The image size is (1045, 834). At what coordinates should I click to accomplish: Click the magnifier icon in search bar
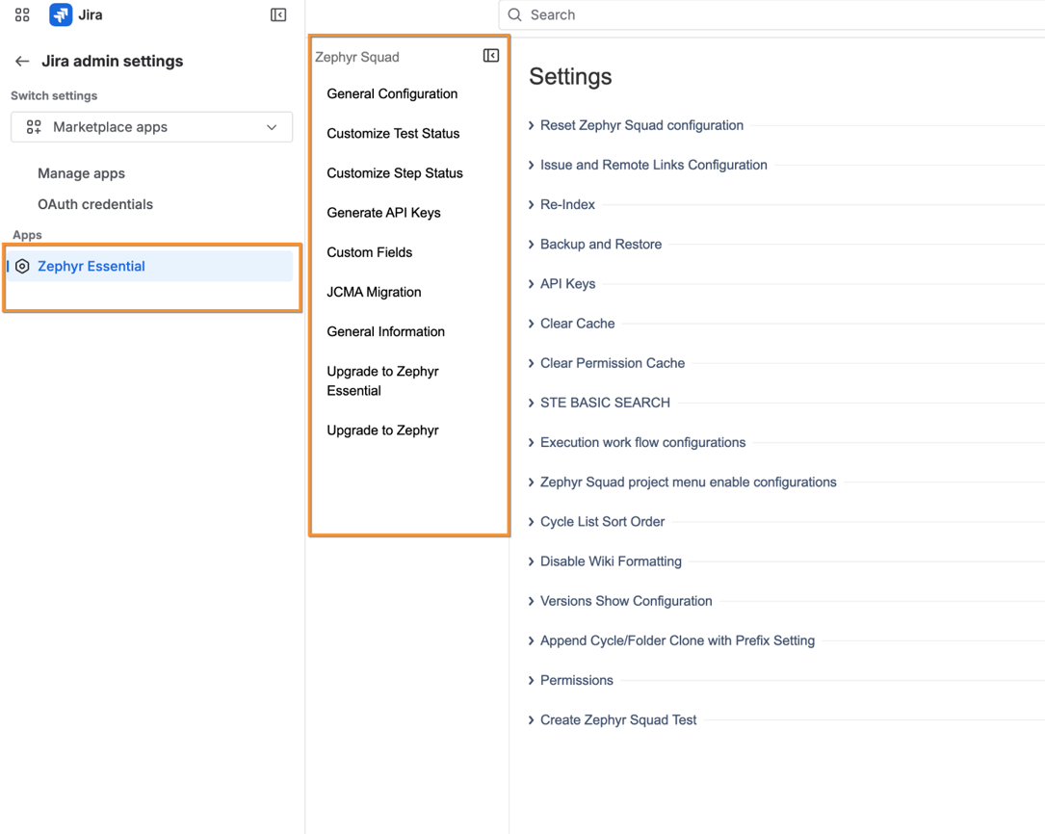point(515,15)
